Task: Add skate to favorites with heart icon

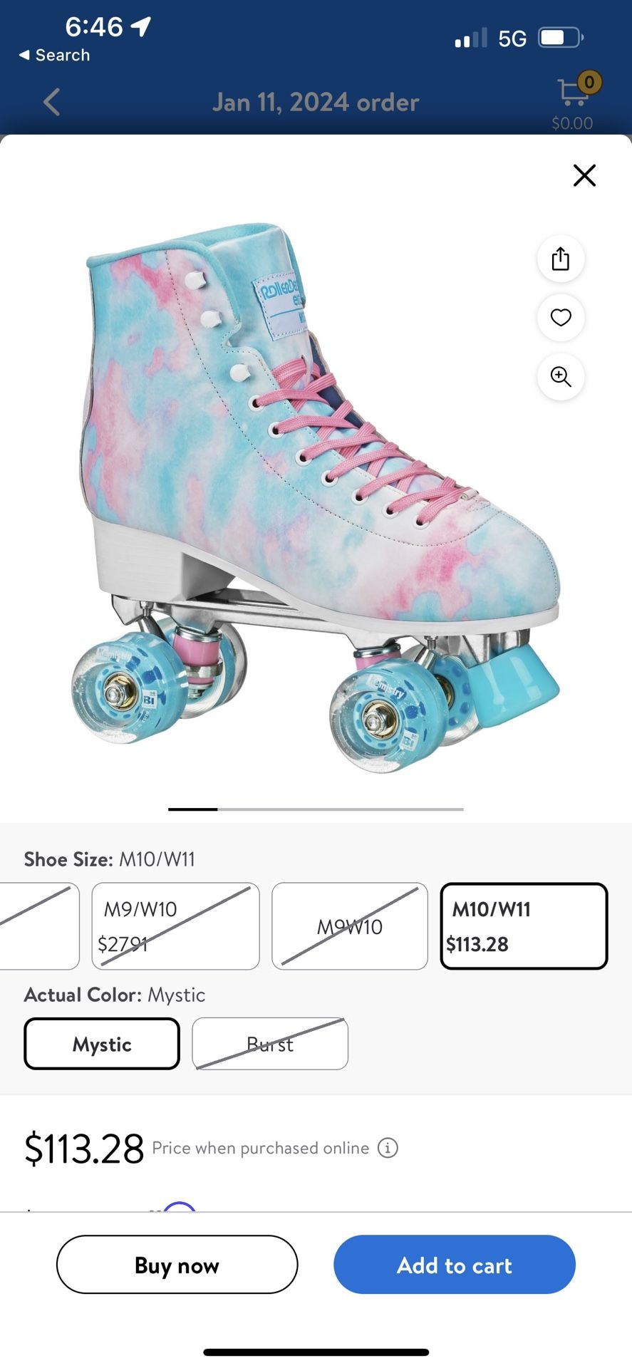Action: (561, 318)
